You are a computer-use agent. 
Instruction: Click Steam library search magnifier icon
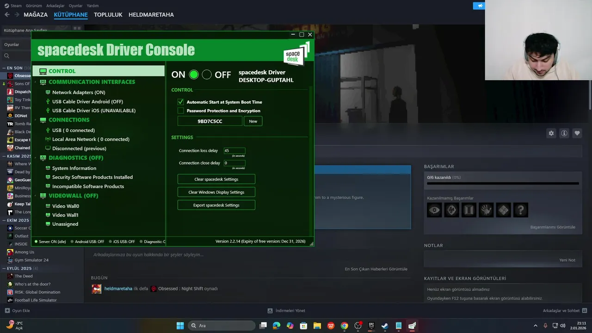(x=6, y=56)
